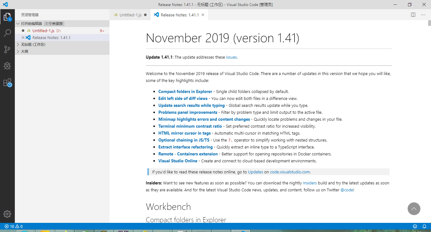Open Update search results while typing link
The height and width of the screenshot is (232, 431).
point(192,105)
